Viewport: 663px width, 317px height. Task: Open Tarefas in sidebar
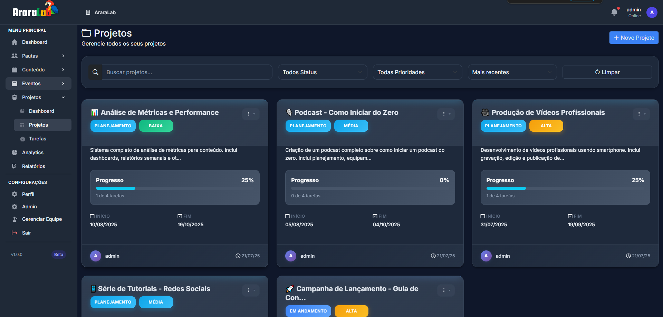[42, 139]
